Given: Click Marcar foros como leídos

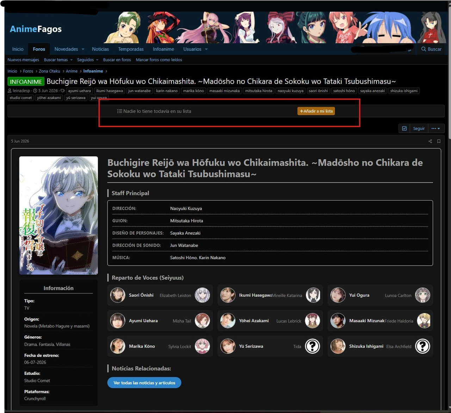Looking at the screenshot, I should tap(159, 60).
